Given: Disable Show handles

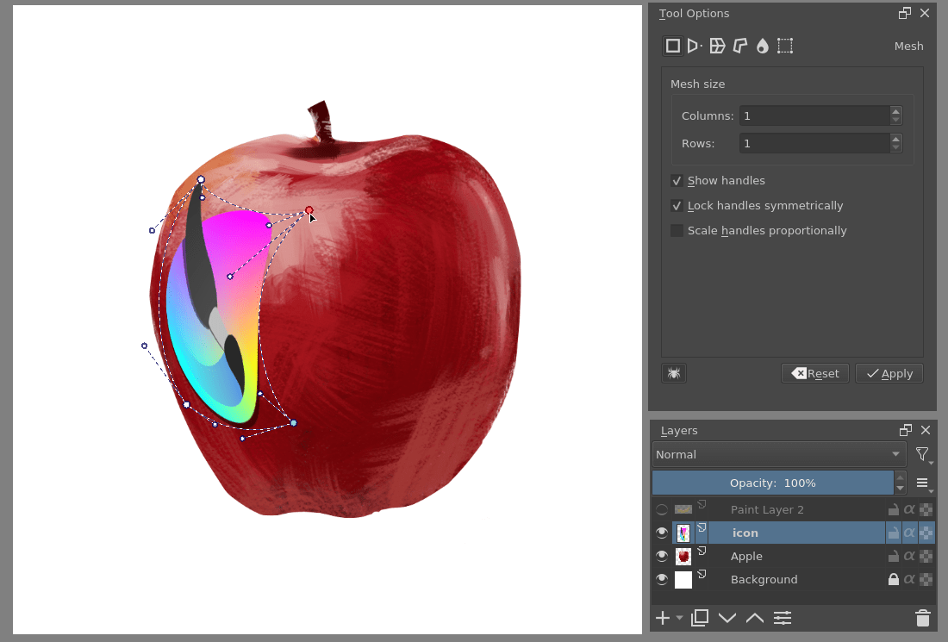Looking at the screenshot, I should pos(677,180).
